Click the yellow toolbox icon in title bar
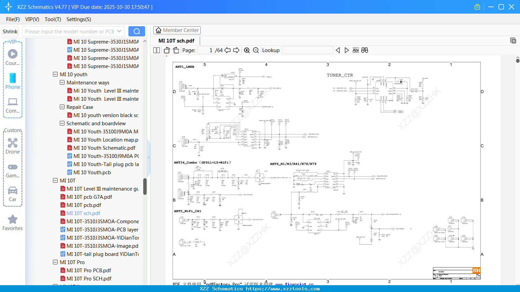The image size is (520, 292). 477,7
